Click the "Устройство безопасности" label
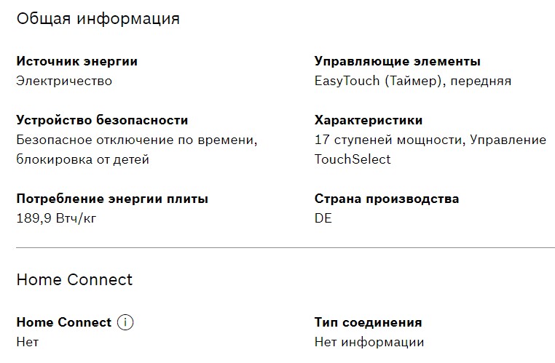555x363 pixels. (102, 120)
